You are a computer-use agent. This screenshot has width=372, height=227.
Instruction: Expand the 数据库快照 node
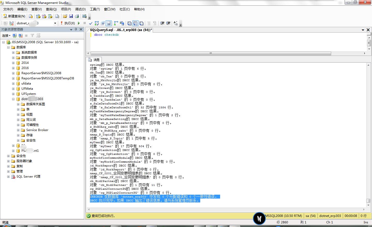point(13,58)
